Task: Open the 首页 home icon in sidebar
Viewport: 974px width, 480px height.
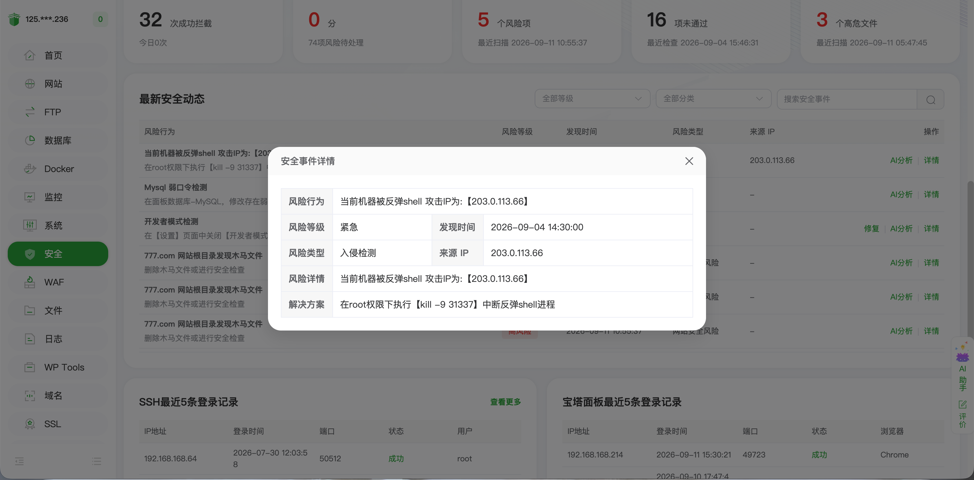Action: click(x=30, y=55)
